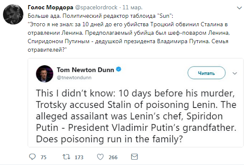The image size is (244, 166).
Task: Open Голос Мордора profile avatar
Action: (x=13, y=14)
